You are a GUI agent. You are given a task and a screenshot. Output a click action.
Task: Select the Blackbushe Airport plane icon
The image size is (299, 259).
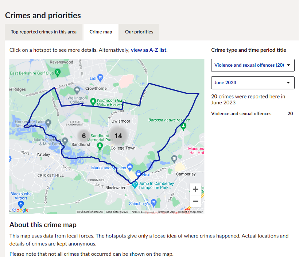click(21, 204)
